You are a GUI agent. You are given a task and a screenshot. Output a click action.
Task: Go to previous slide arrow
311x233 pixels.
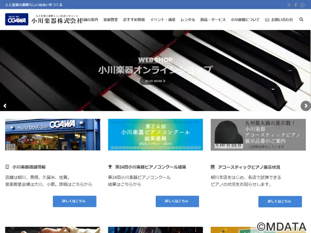pyautogui.click(x=5, y=106)
